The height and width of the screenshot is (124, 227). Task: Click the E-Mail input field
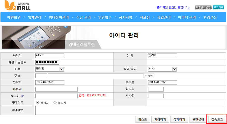56,89
